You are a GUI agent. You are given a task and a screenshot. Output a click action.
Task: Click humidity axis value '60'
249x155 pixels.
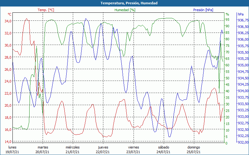[228, 65]
